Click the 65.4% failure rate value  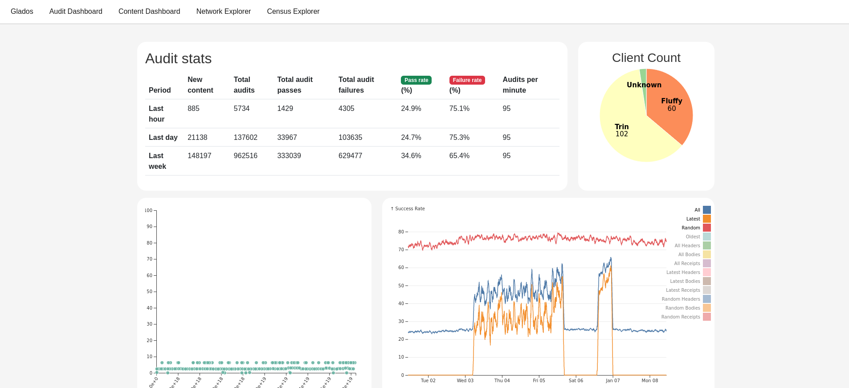point(459,155)
